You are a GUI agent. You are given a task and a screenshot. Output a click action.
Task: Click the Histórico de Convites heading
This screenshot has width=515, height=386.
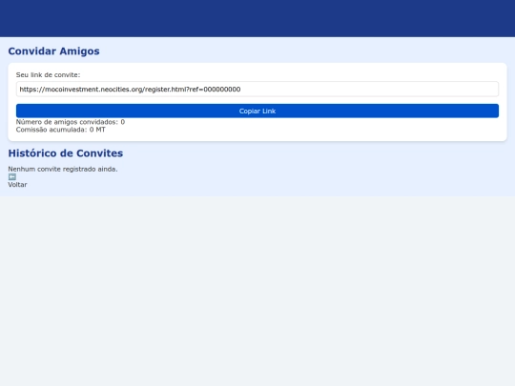[66, 153]
